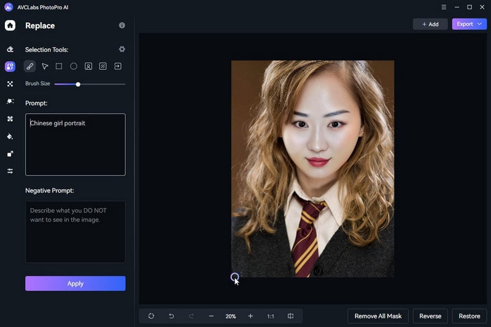Viewport: 491px width, 327px height.
Task: Go to the Home screen icon
Action: click(10, 26)
